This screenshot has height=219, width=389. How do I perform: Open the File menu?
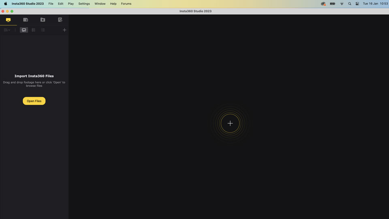click(x=51, y=4)
